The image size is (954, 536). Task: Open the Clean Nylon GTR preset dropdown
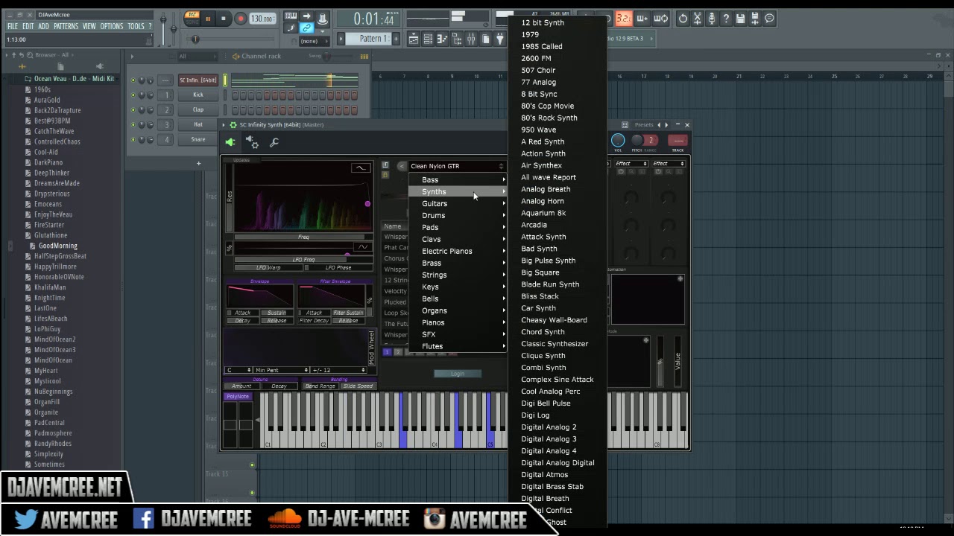point(457,166)
